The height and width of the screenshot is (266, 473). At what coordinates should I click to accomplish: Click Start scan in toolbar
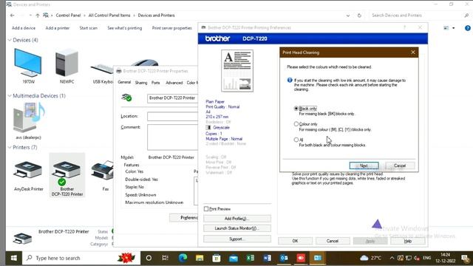pos(89,28)
